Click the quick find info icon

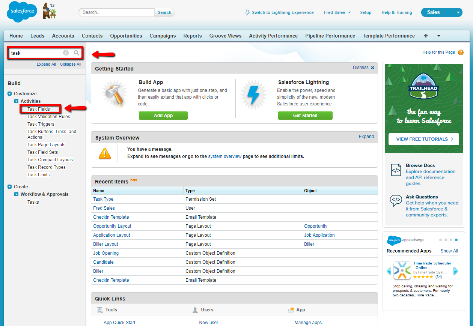pyautogui.click(x=66, y=53)
